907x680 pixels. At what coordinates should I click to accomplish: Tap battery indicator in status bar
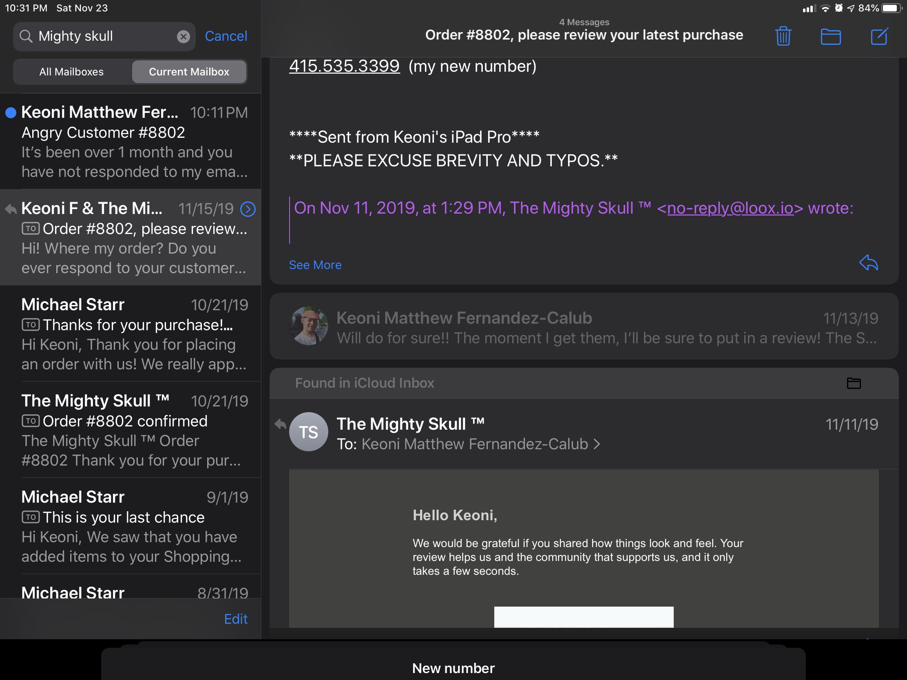892,8
